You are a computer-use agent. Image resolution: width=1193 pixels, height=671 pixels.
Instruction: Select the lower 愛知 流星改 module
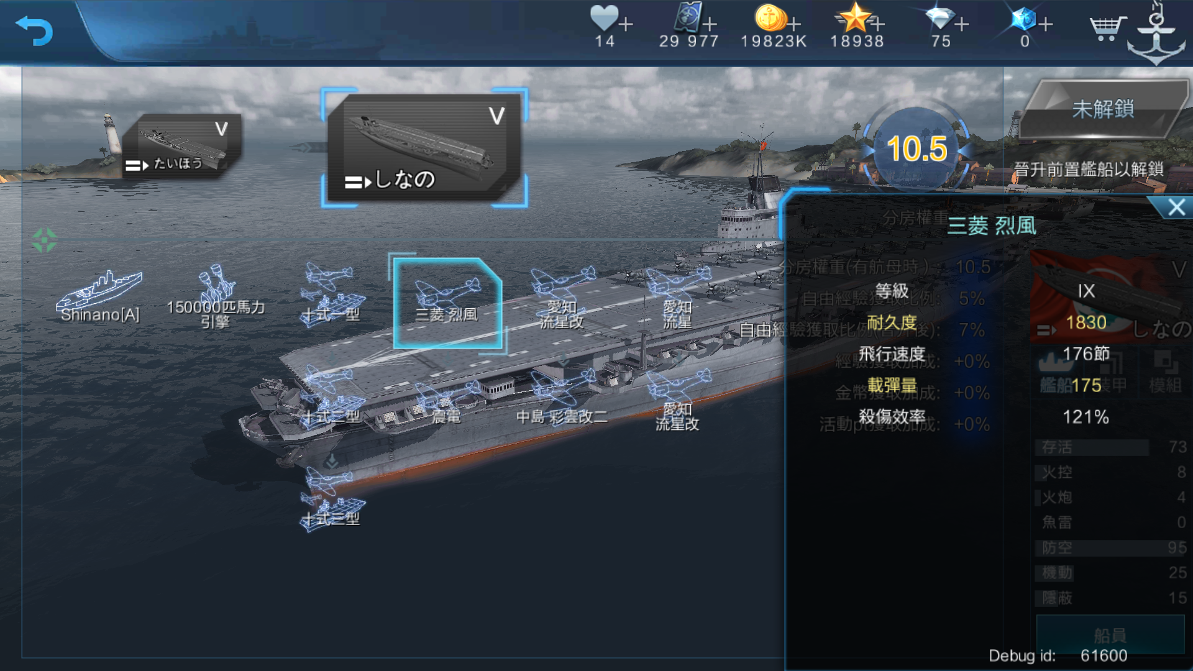[x=677, y=399]
